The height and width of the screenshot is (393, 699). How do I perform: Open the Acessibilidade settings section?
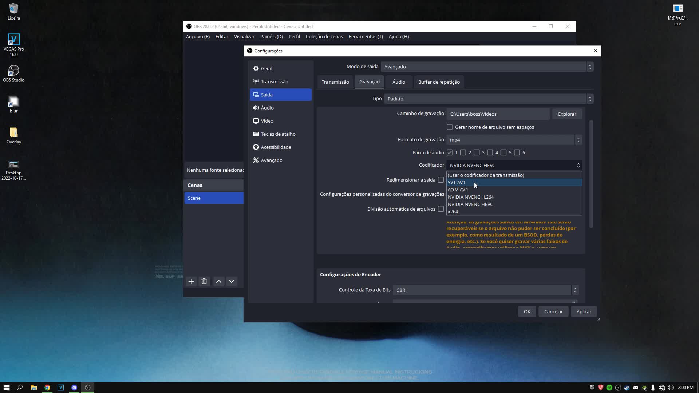(276, 147)
